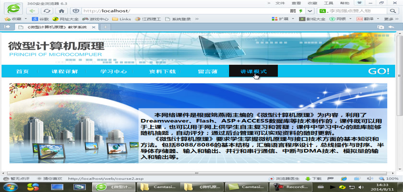403x192 pixels.
Task: Click the IE compatibility mode icon in status bar
Action: (x=344, y=179)
